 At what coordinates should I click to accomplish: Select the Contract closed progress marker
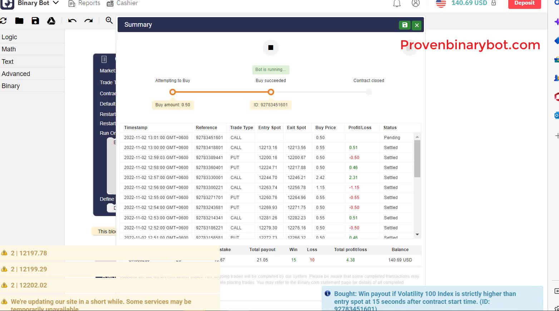pyautogui.click(x=368, y=92)
